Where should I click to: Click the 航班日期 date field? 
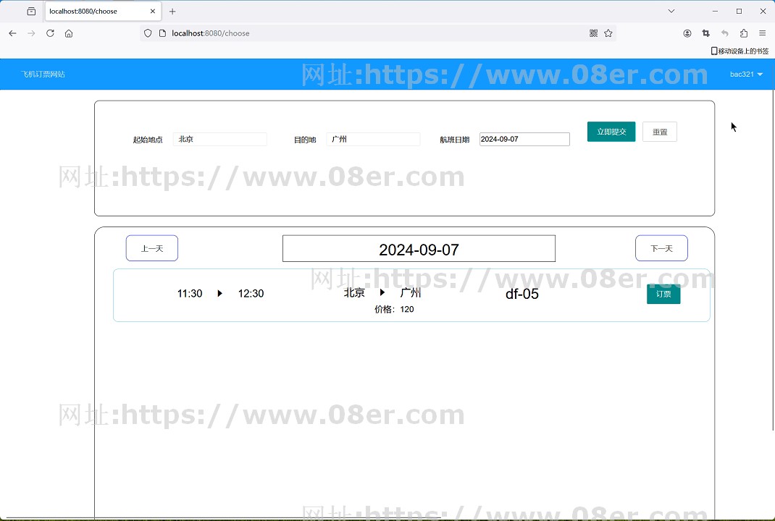coord(524,139)
